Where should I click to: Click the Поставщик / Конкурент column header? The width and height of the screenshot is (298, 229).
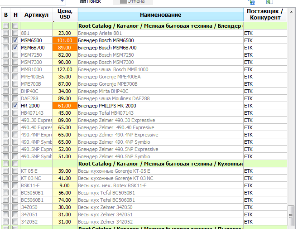pos(265,15)
